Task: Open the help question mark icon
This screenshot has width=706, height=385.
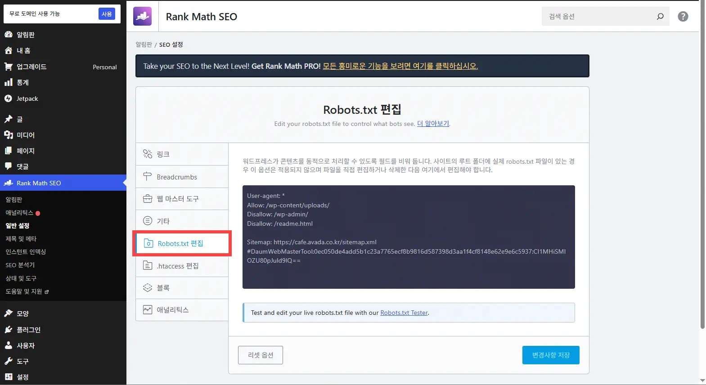Action: [683, 16]
